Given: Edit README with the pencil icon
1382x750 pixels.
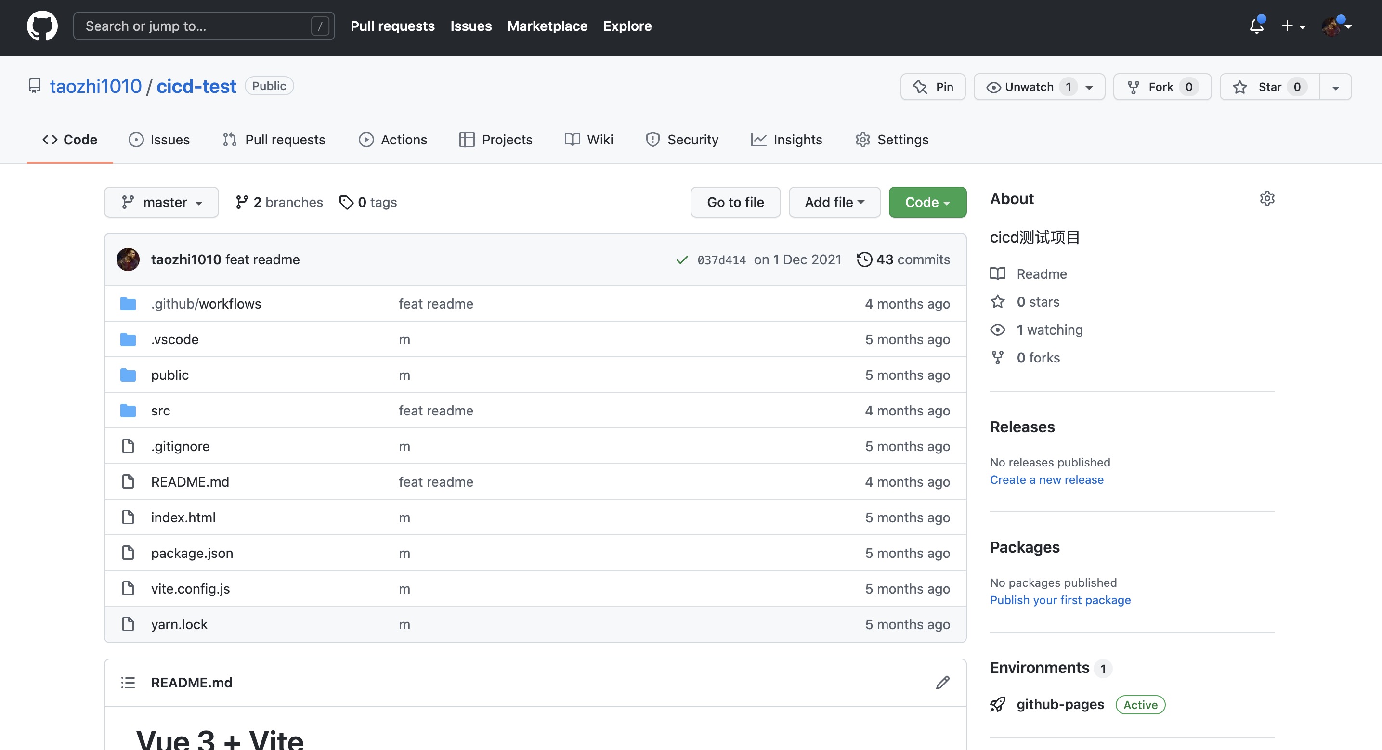Looking at the screenshot, I should tap(943, 683).
